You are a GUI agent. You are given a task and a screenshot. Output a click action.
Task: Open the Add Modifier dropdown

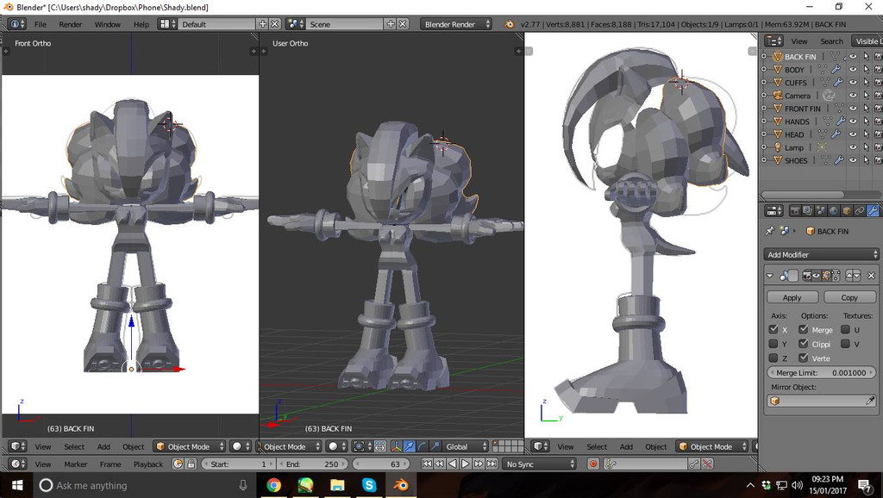click(x=822, y=255)
